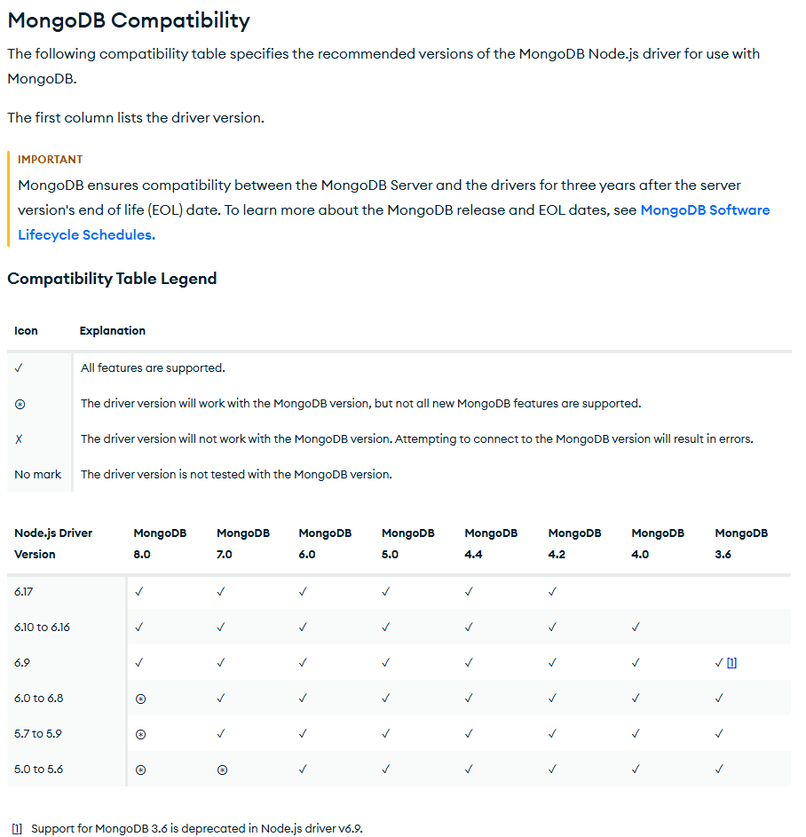Click the 'No mark' legend entry

pyautogui.click(x=38, y=474)
